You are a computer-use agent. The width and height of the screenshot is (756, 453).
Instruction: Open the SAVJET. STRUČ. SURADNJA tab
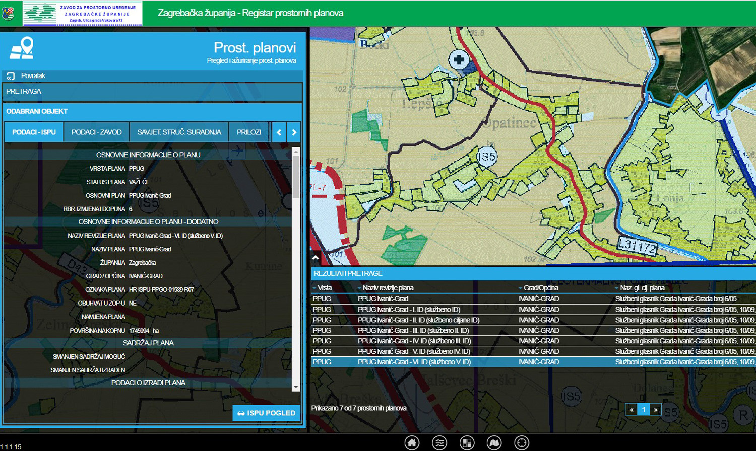click(179, 132)
